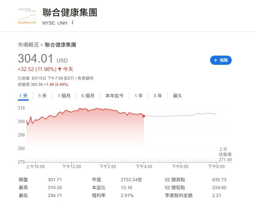The height and width of the screenshot is (204, 256).
Task: Click the 上午10:00 axis label
Action: pos(35,167)
